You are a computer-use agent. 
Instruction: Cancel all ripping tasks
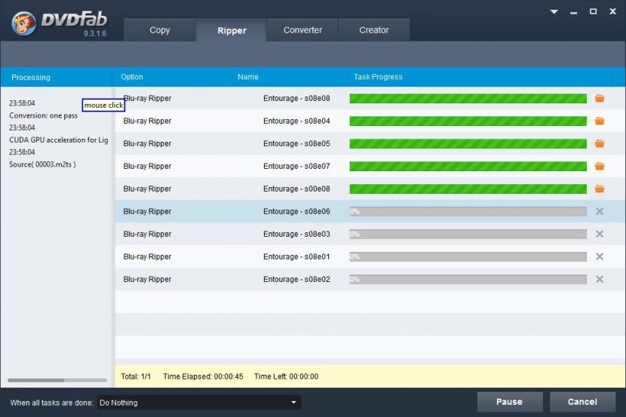582,402
